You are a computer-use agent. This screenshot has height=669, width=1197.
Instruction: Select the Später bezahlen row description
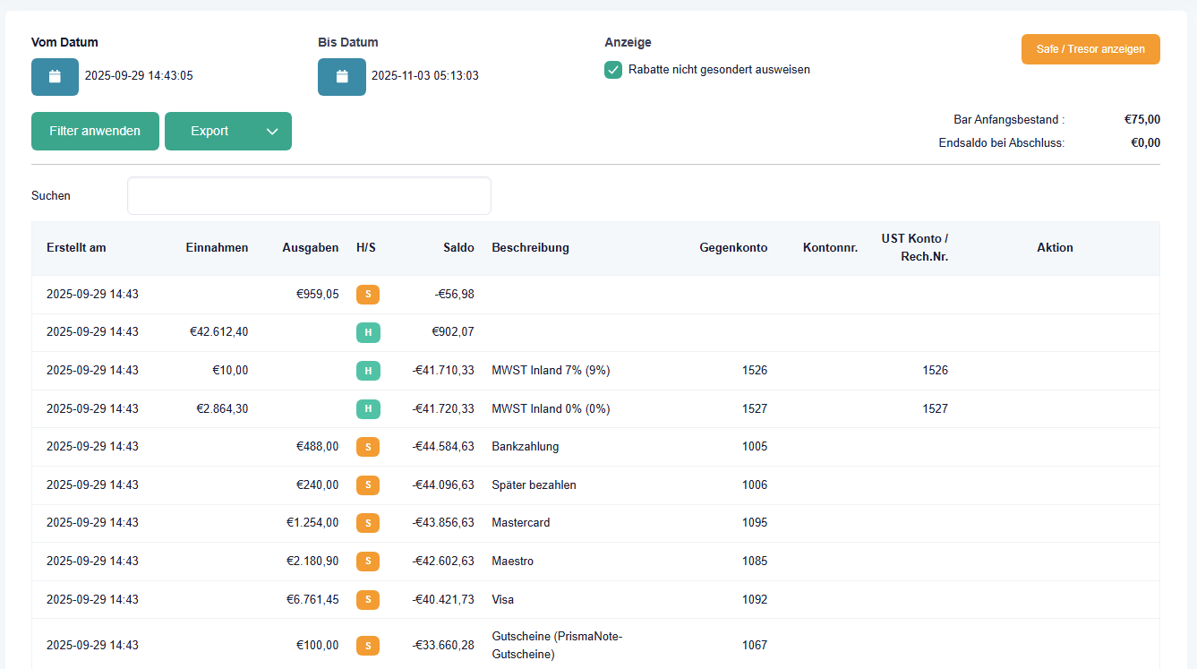tap(534, 485)
